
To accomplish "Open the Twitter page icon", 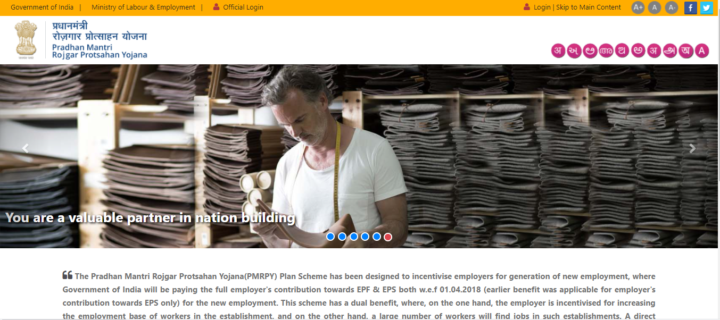I will point(706,7).
